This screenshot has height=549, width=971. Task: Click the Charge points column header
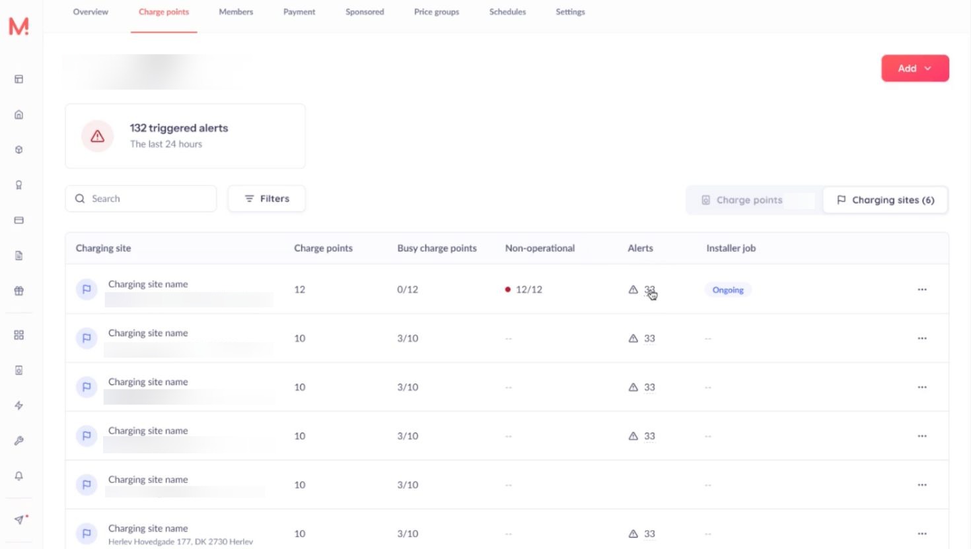click(323, 248)
